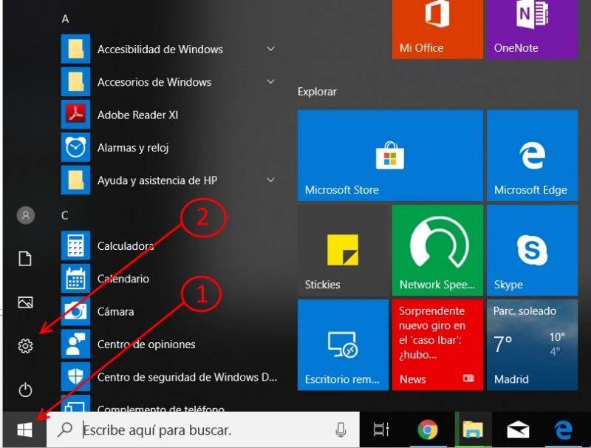Click the microphone icon in search box
The image size is (591, 448).
click(x=341, y=430)
